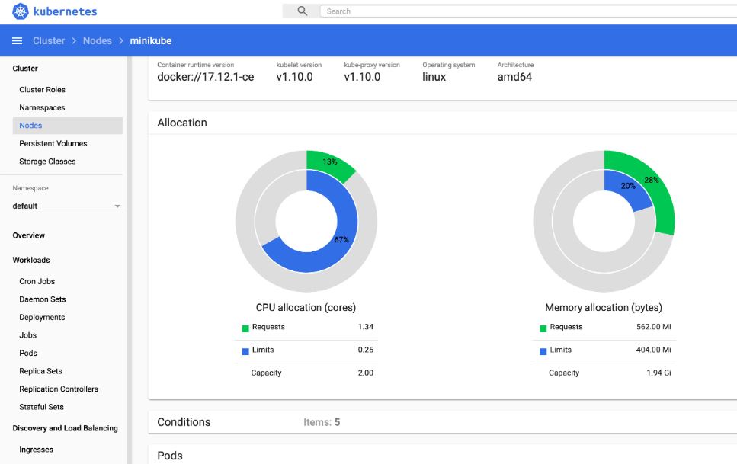Click the CPU Requests value 1.34
This screenshot has height=464, width=737.
coord(366,327)
